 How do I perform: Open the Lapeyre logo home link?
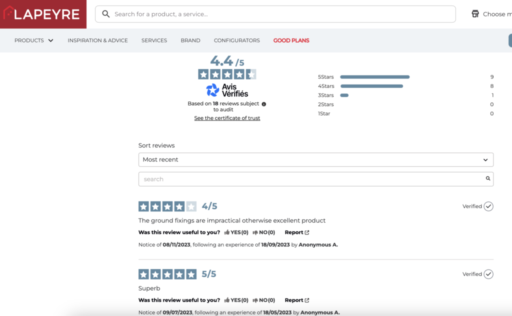[42, 13]
